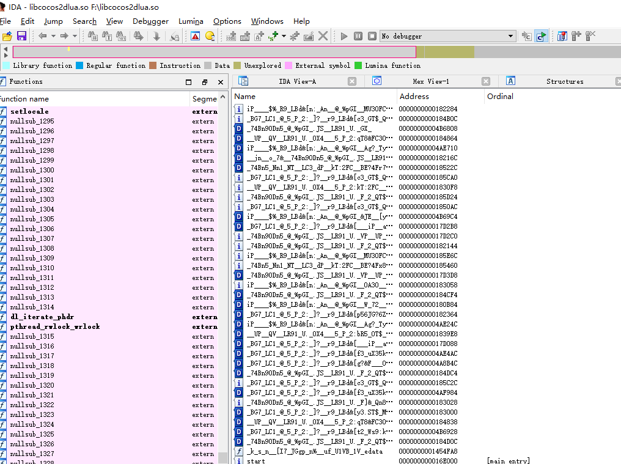Select the nullsub_1327 function row
This screenshot has height=464, width=621.
click(x=109, y=454)
